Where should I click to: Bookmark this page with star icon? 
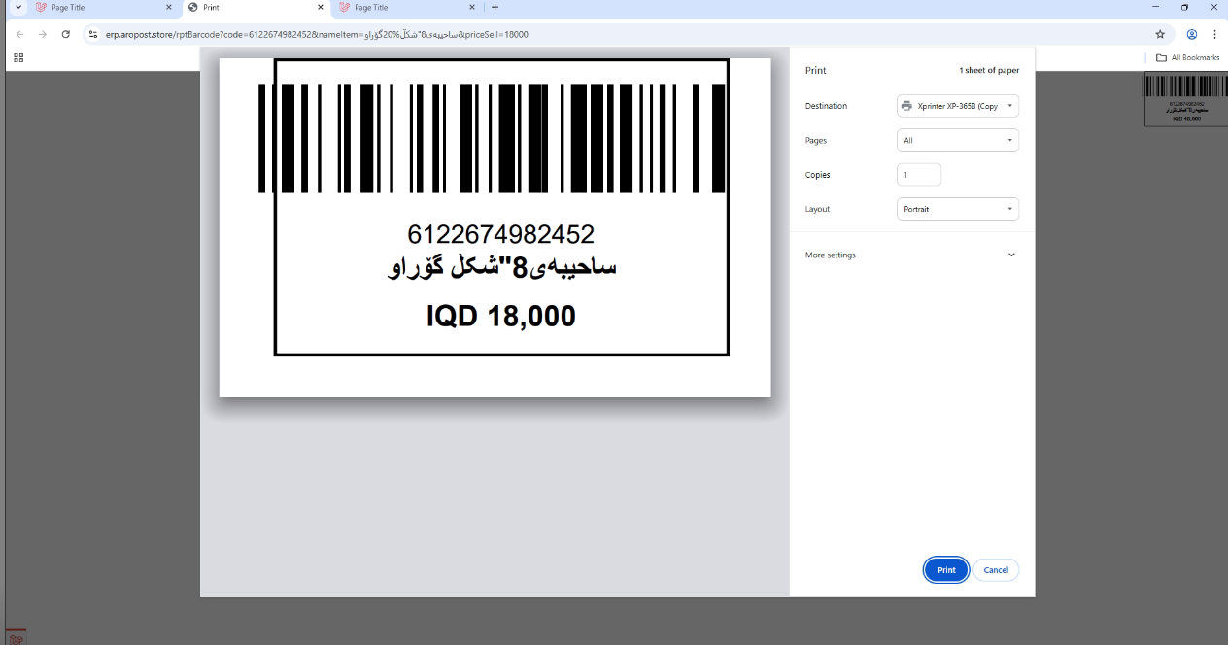point(1160,34)
